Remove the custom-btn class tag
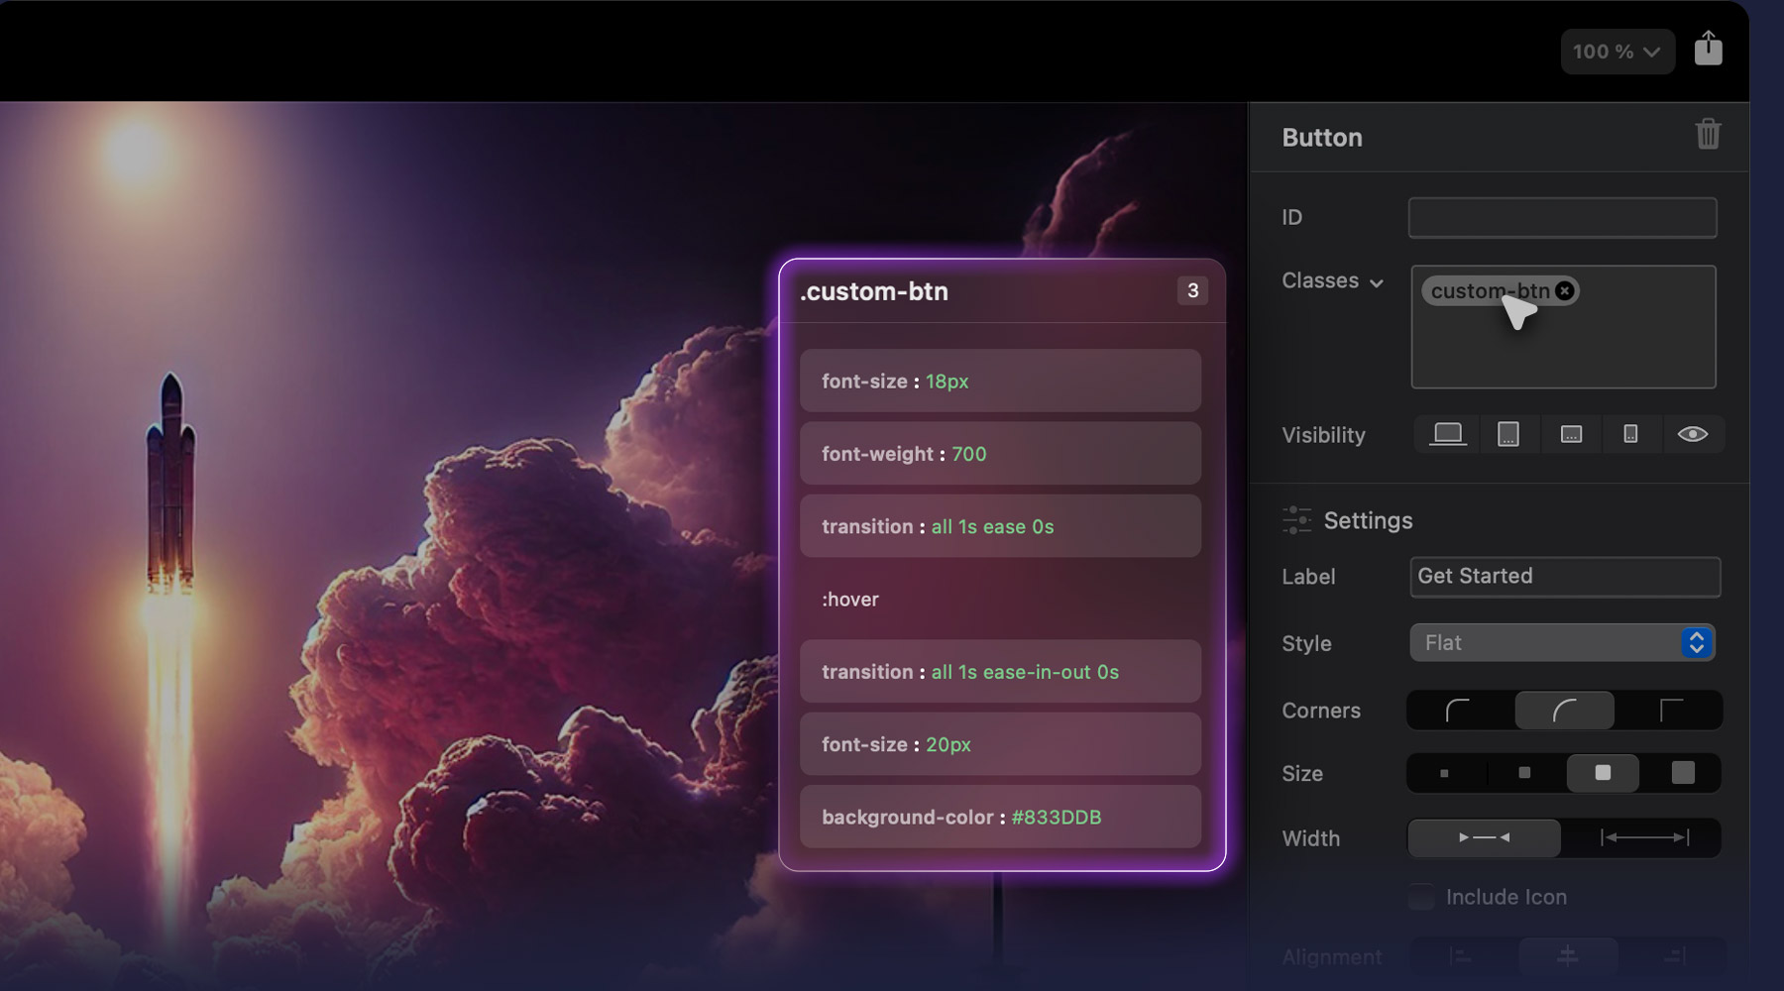 (x=1564, y=290)
